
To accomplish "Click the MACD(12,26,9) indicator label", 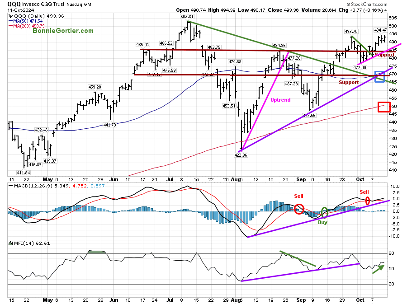I will pos(34,186).
